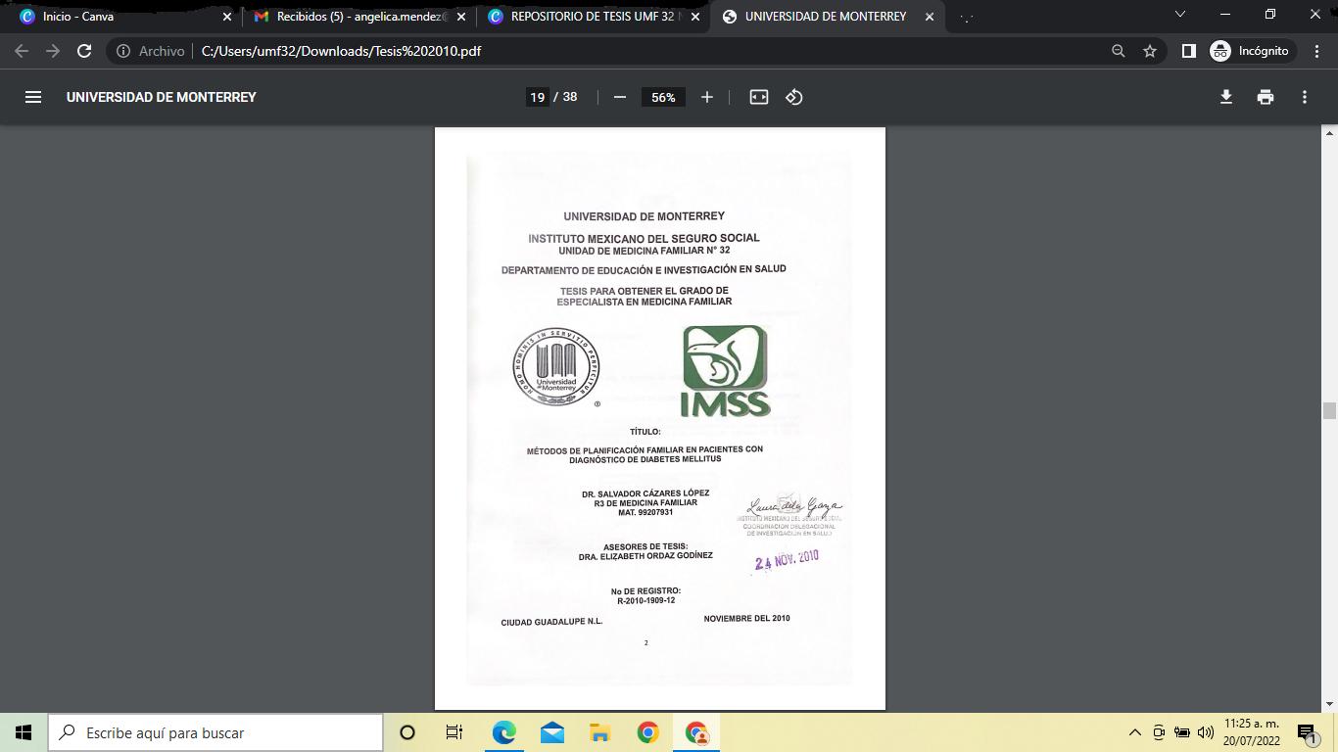Image resolution: width=1338 pixels, height=752 pixels.
Task: Click the Incógnito profile button
Action: pyautogui.click(x=1253, y=51)
